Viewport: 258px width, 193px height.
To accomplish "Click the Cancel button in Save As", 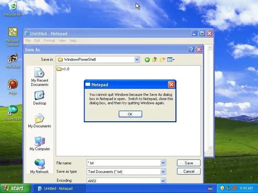I will click(x=189, y=171).
